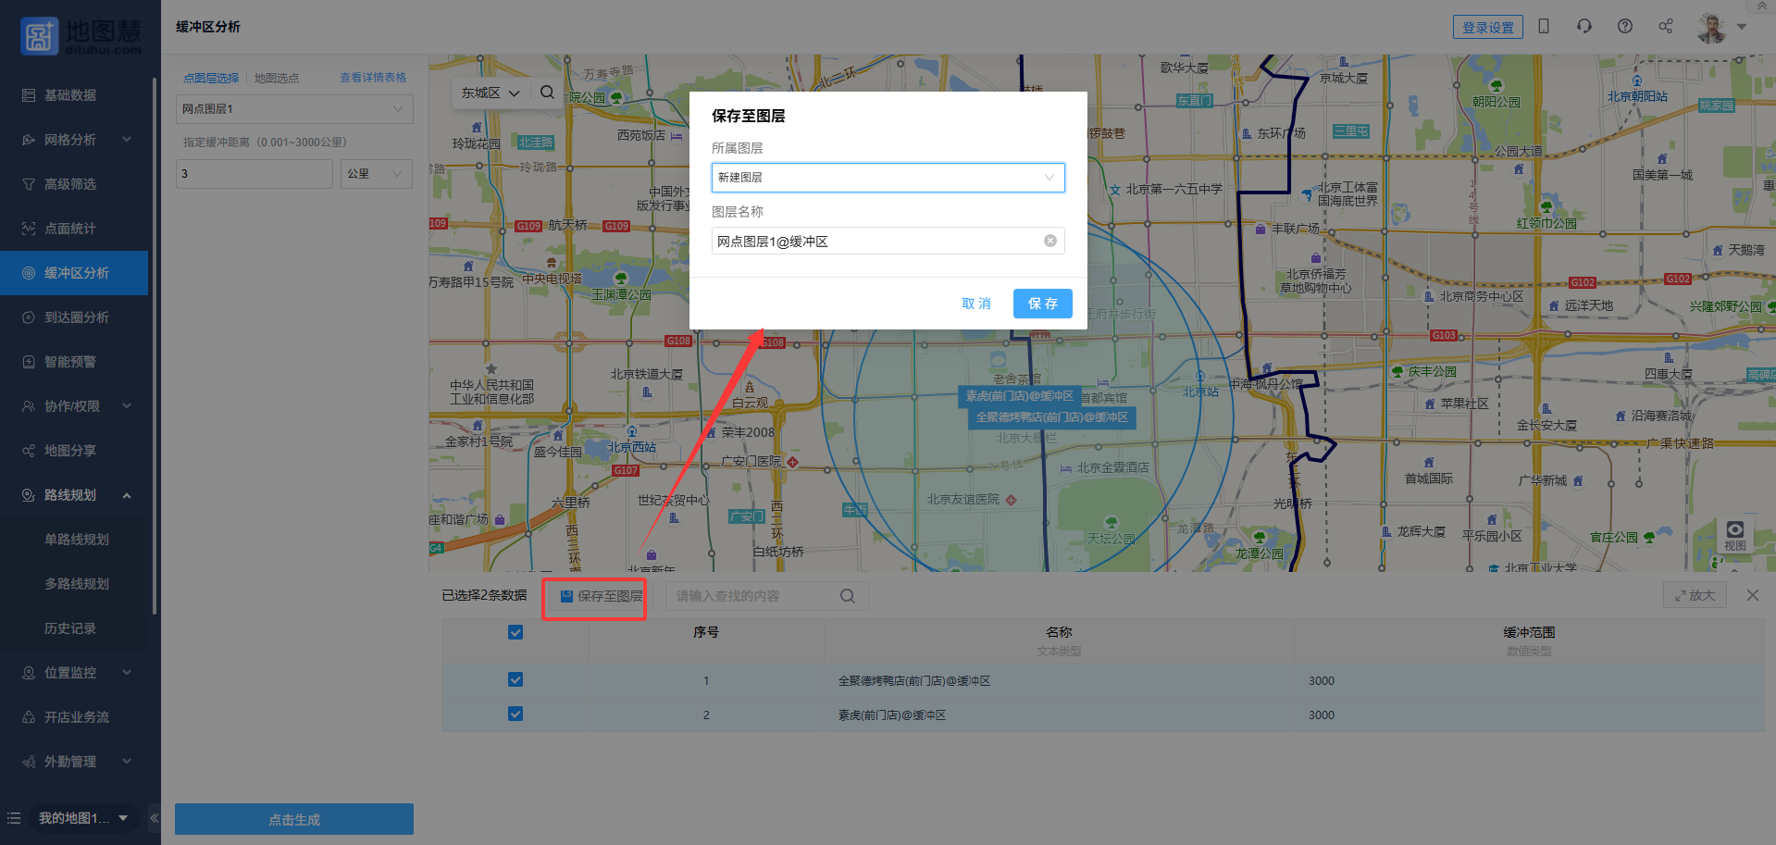Screen dimensions: 1776x845
Task: Click the mobile device icon in header
Action: click(x=1543, y=26)
